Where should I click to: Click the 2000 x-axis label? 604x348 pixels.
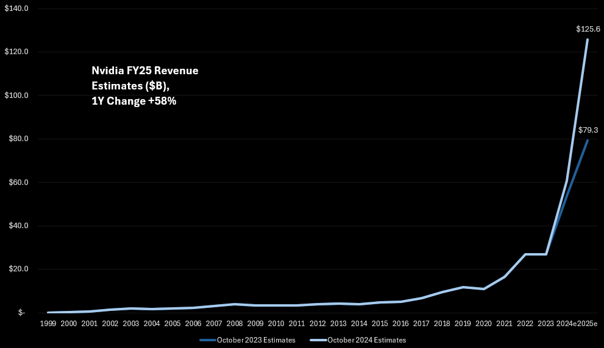pyautogui.click(x=68, y=324)
